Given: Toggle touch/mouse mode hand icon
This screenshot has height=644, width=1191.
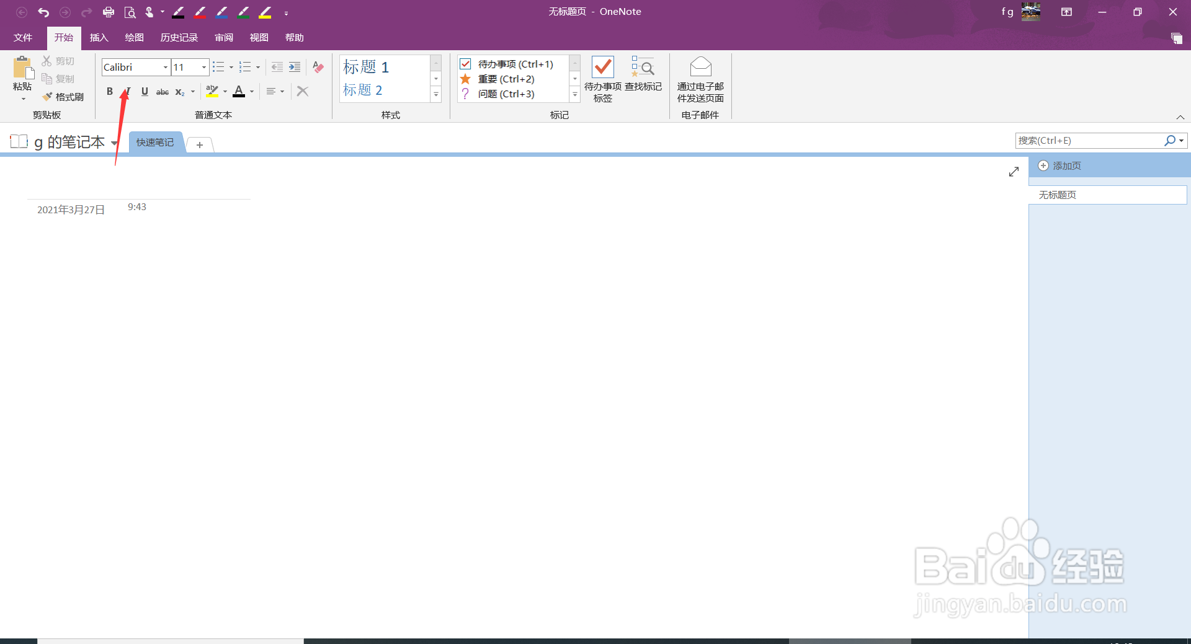Looking at the screenshot, I should click(x=149, y=12).
